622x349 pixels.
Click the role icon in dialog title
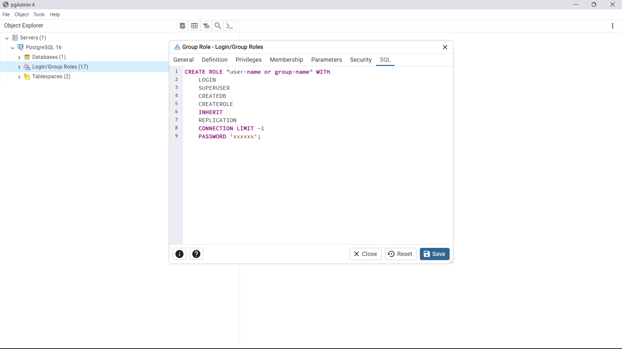coord(177,47)
